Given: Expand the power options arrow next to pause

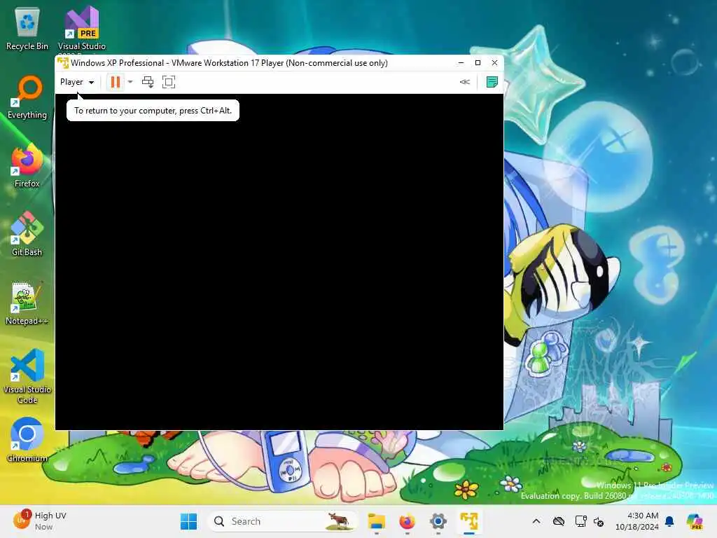Looking at the screenshot, I should click(130, 82).
